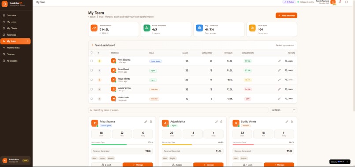
Task: Open Leads for Sunita Verma leaderboard row
Action: coord(289,89)
